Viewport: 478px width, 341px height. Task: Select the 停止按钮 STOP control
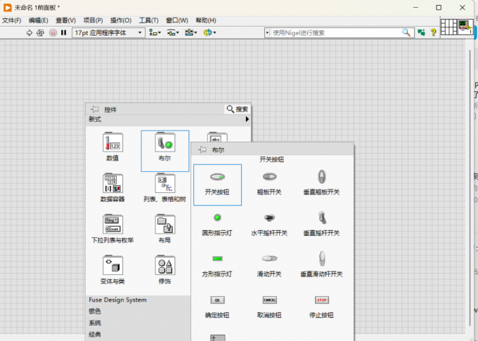point(322,307)
